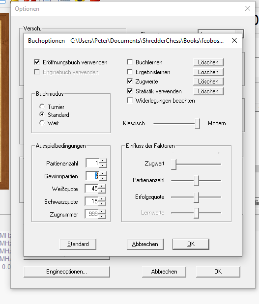The width and height of the screenshot is (259, 304).
Task: Decrease Gewinnpartien with the down arrow
Action: (103, 178)
